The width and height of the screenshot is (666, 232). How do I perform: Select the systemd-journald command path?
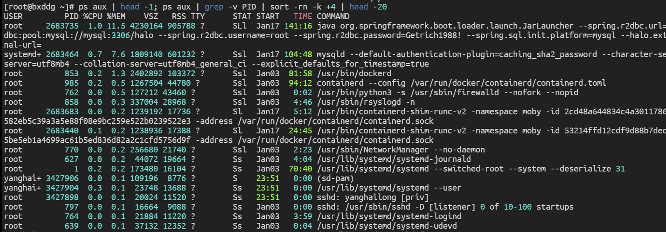[x=394, y=159]
